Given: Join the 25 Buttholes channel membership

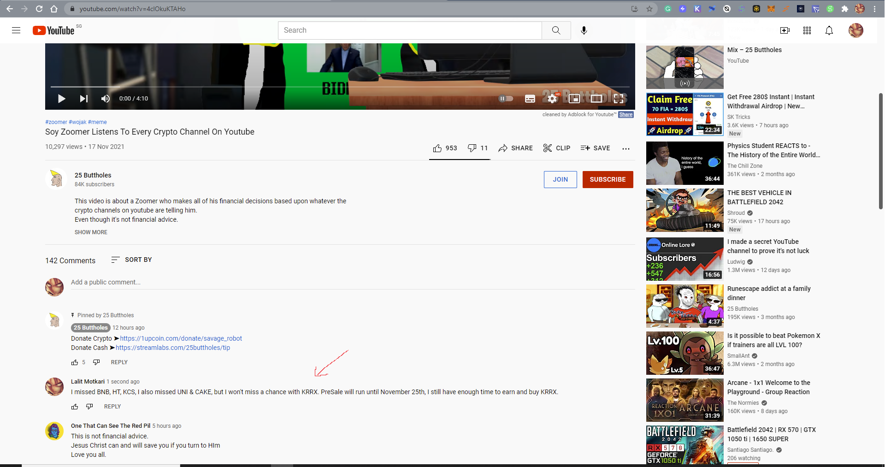Looking at the screenshot, I should (560, 179).
